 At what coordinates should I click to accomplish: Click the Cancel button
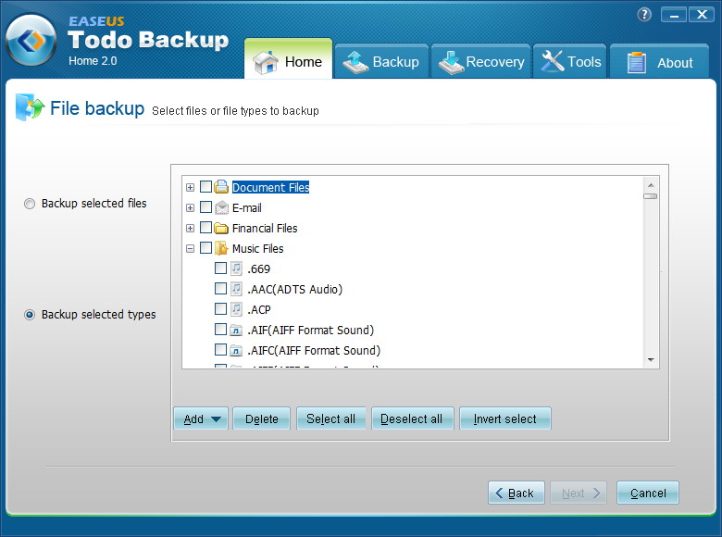[648, 493]
